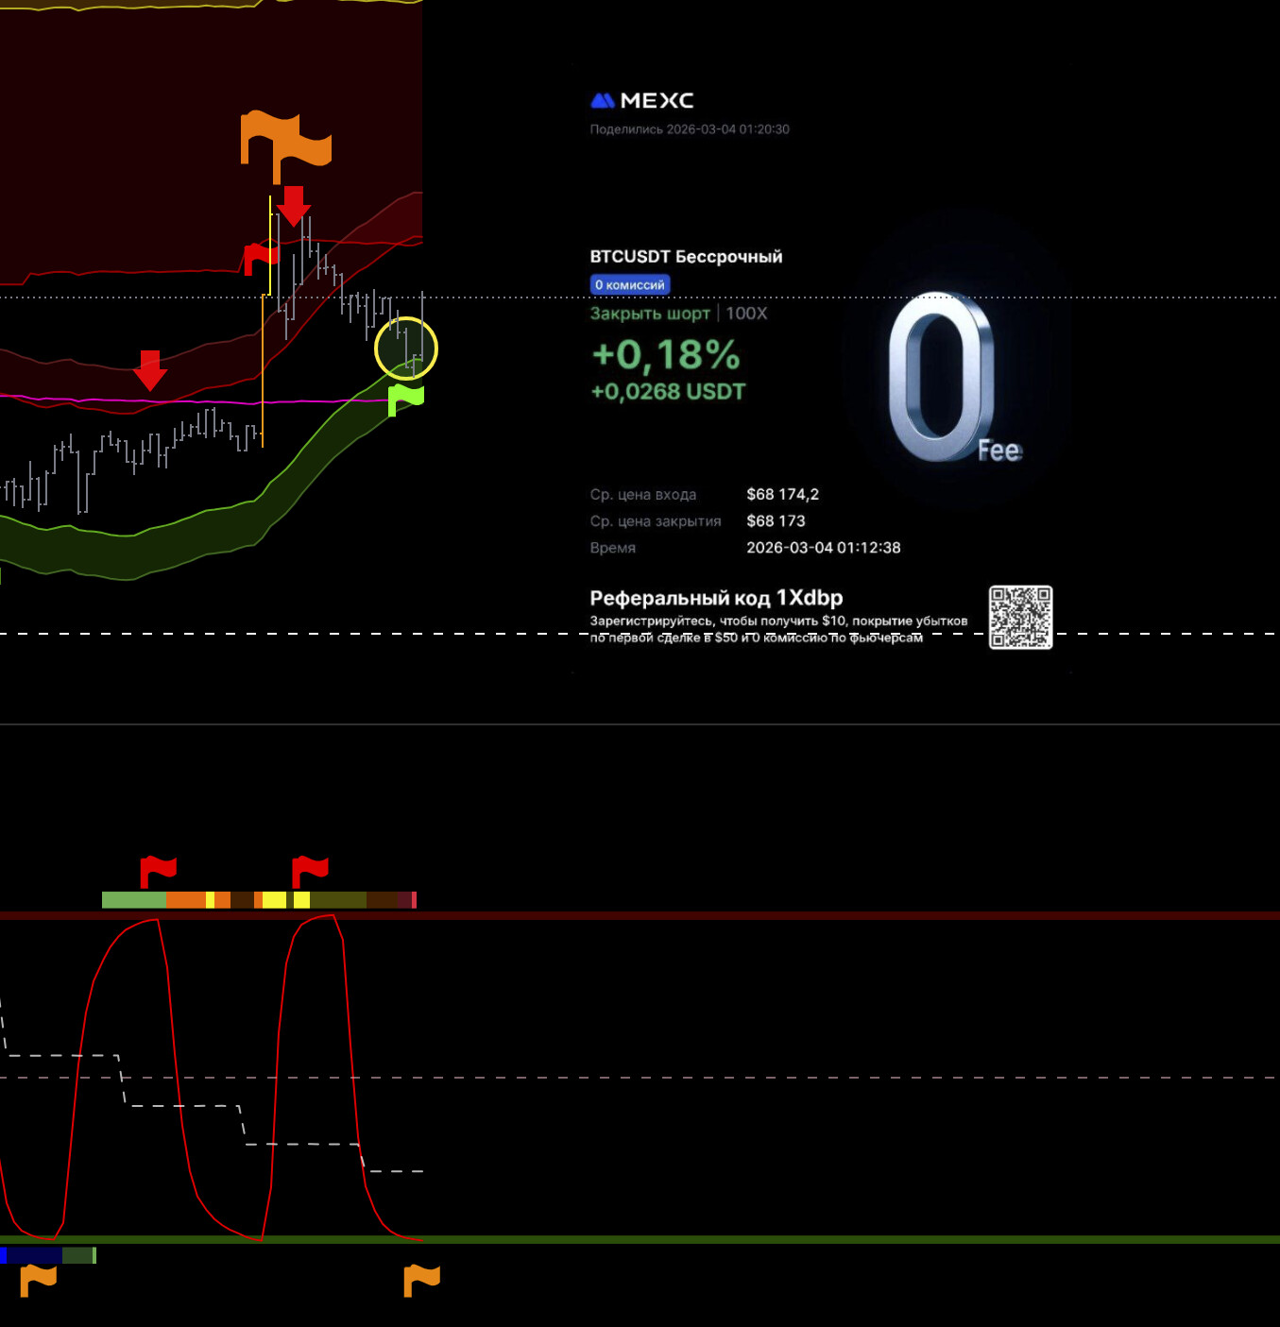Click the right red flag above the oscillator
The width and height of the screenshot is (1280, 1327).
(310, 871)
